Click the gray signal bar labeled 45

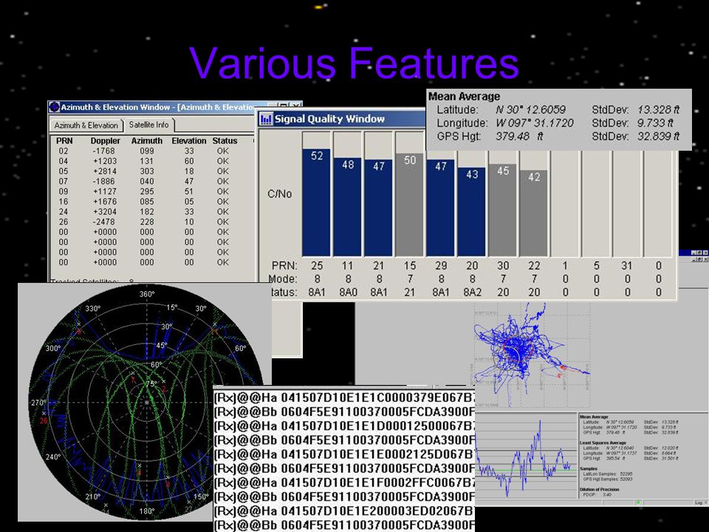pos(503,210)
